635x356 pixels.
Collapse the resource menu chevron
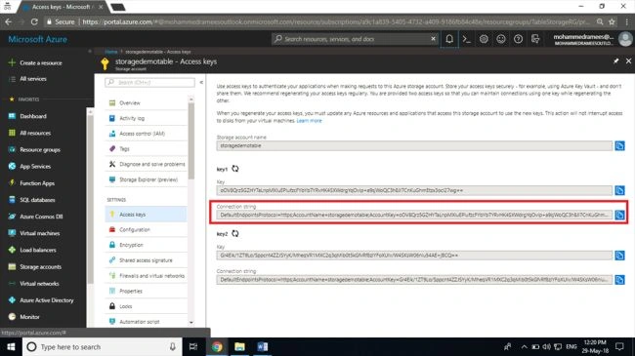[201, 82]
